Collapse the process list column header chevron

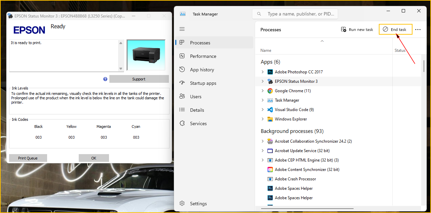coord(322,41)
